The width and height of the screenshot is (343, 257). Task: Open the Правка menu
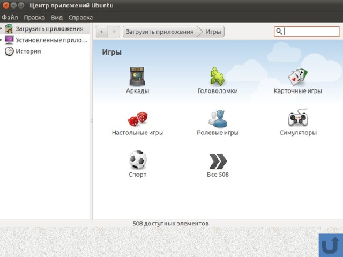(x=34, y=17)
